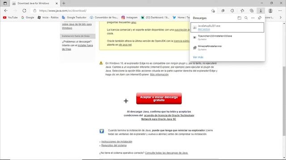
Task: Open the user profile avatar
Action: point(270,11)
